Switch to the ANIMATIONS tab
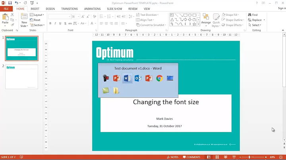Image resolution: width=286 pixels, height=160 pixels. (x=92, y=9)
